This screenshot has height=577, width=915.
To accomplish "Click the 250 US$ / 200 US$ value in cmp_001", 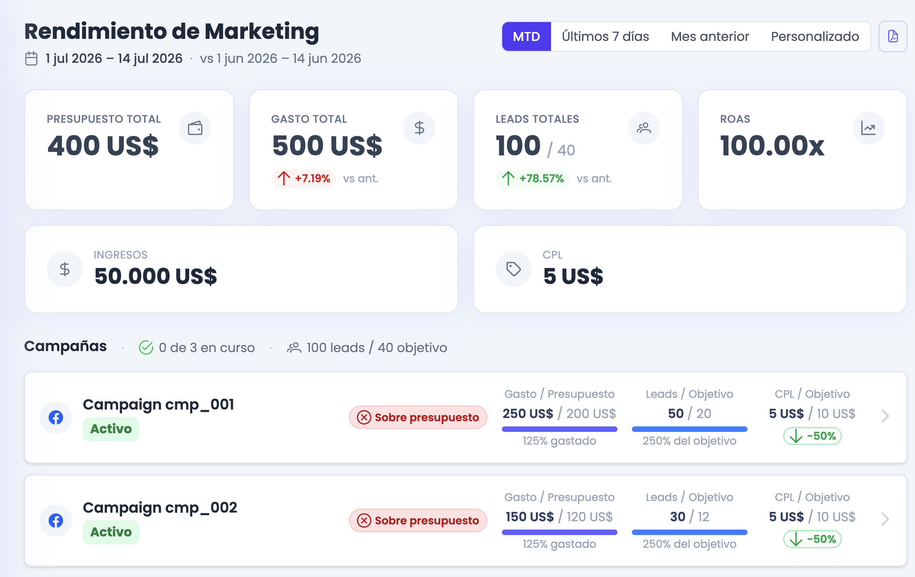I will click(x=559, y=414).
